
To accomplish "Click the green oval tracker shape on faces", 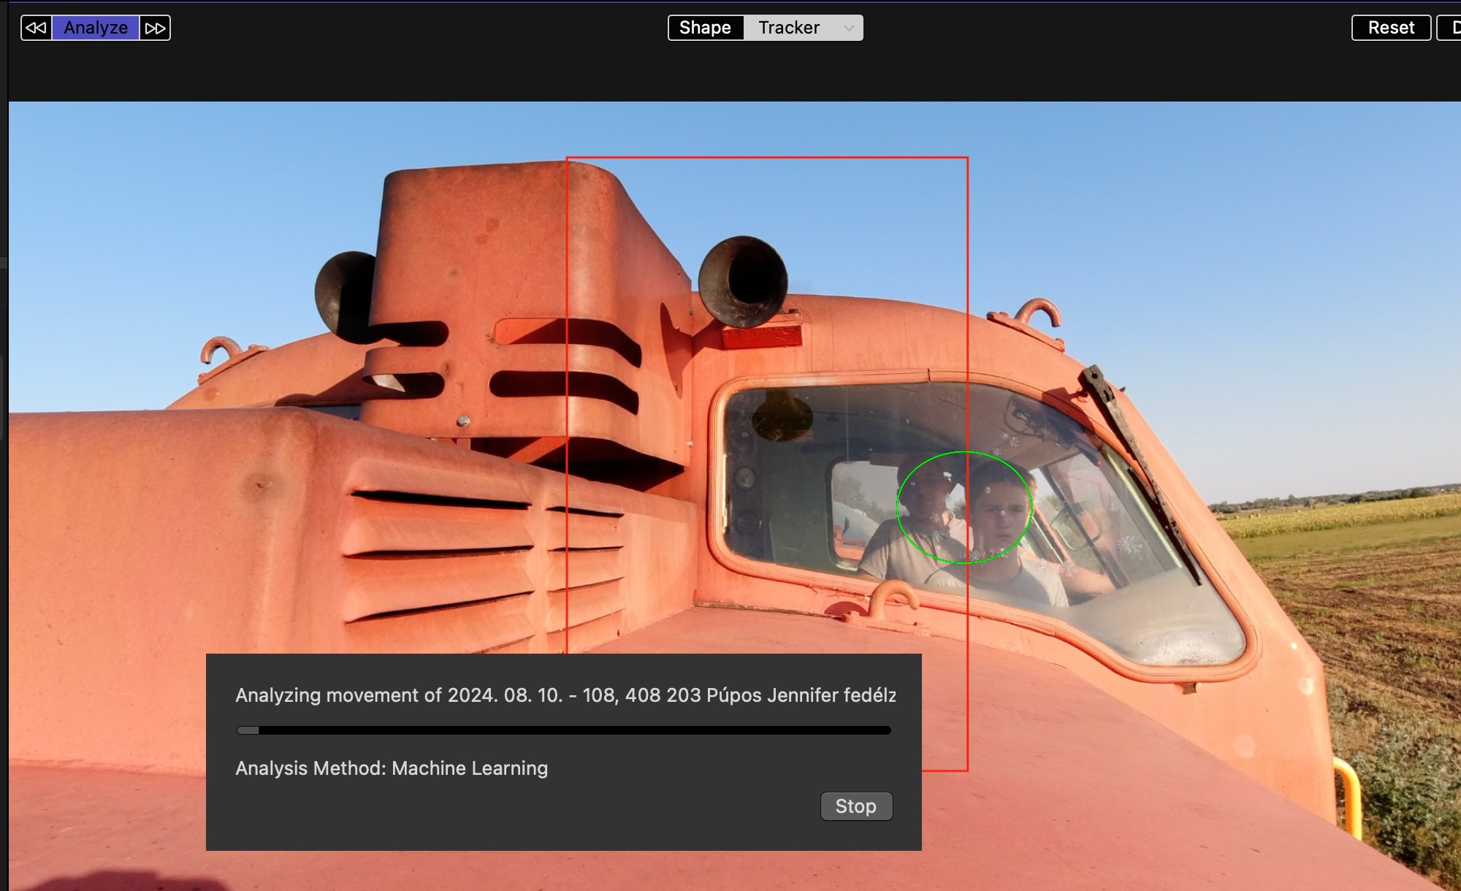I will [964, 508].
